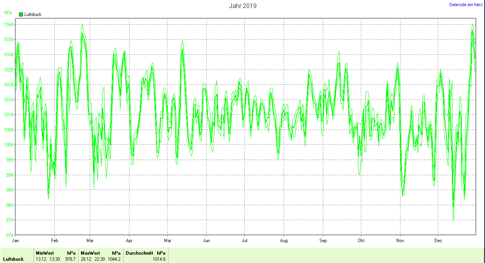Click the Luftdruck row label in table
Image resolution: width=485 pixels, height=263 pixels.
point(13,259)
